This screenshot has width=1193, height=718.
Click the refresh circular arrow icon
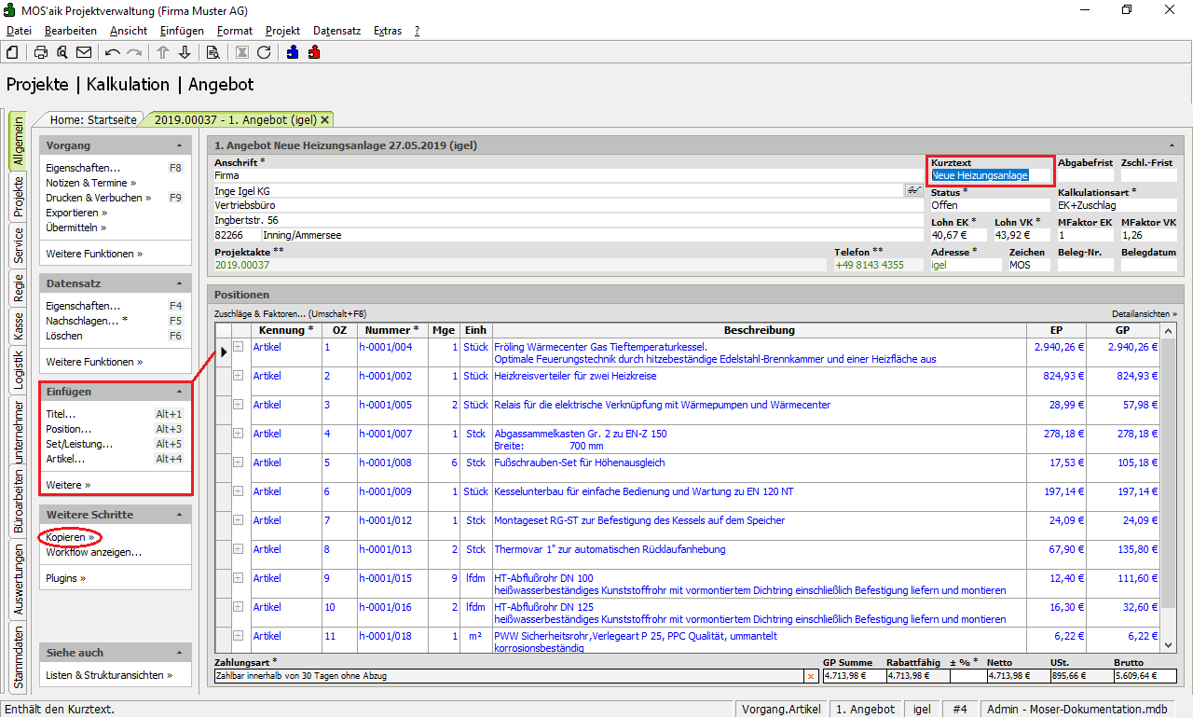(264, 52)
